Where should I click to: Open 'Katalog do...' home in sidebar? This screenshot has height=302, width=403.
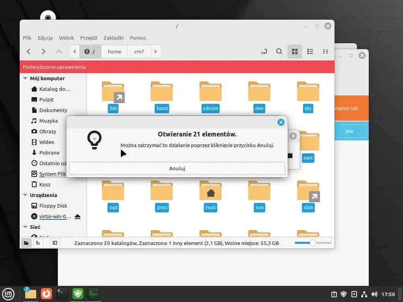coord(51,89)
